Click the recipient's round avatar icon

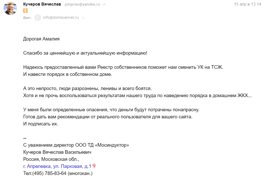coord(38,18)
